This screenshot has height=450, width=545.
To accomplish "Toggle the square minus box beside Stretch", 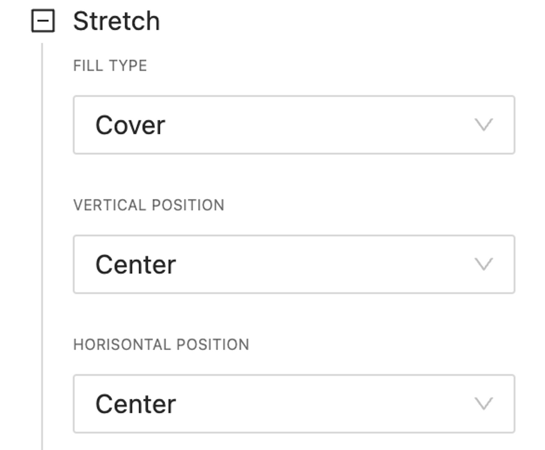I will click(43, 21).
